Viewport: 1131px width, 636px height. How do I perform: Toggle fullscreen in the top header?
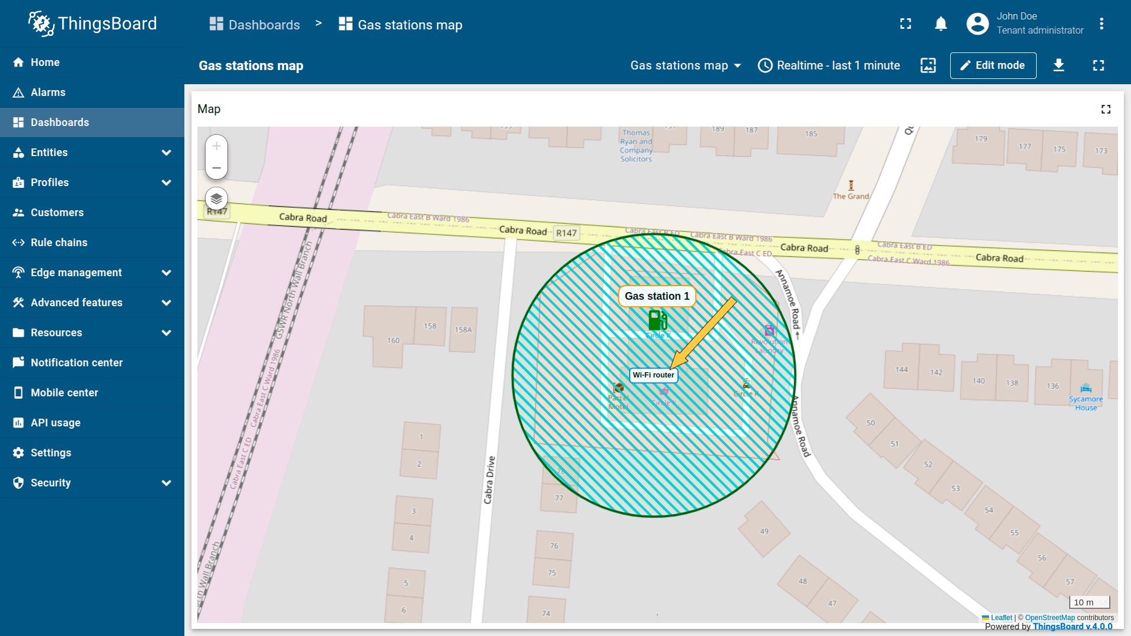pyautogui.click(x=905, y=24)
